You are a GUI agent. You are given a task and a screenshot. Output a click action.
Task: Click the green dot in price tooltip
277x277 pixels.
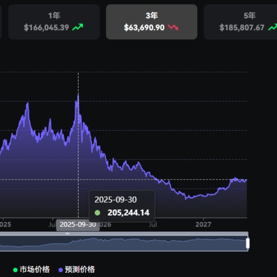tap(98, 213)
